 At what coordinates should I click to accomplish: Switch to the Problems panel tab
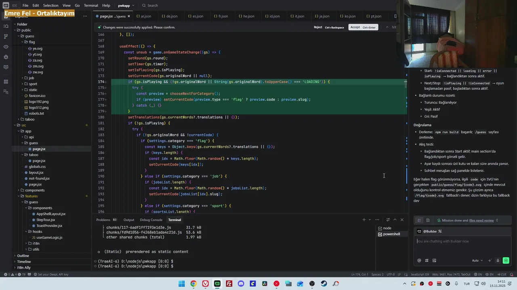pos(106,220)
